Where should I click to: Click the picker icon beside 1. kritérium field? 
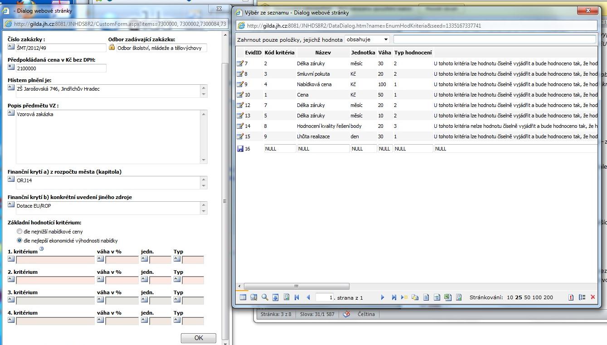click(x=11, y=259)
